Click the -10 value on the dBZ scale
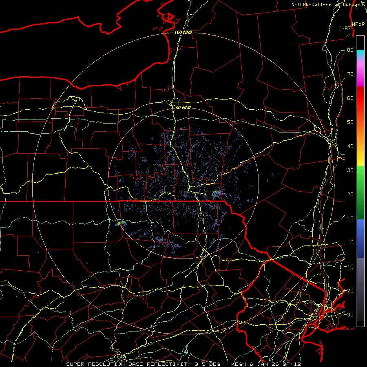The height and width of the screenshot is (367, 367). pos(349,267)
